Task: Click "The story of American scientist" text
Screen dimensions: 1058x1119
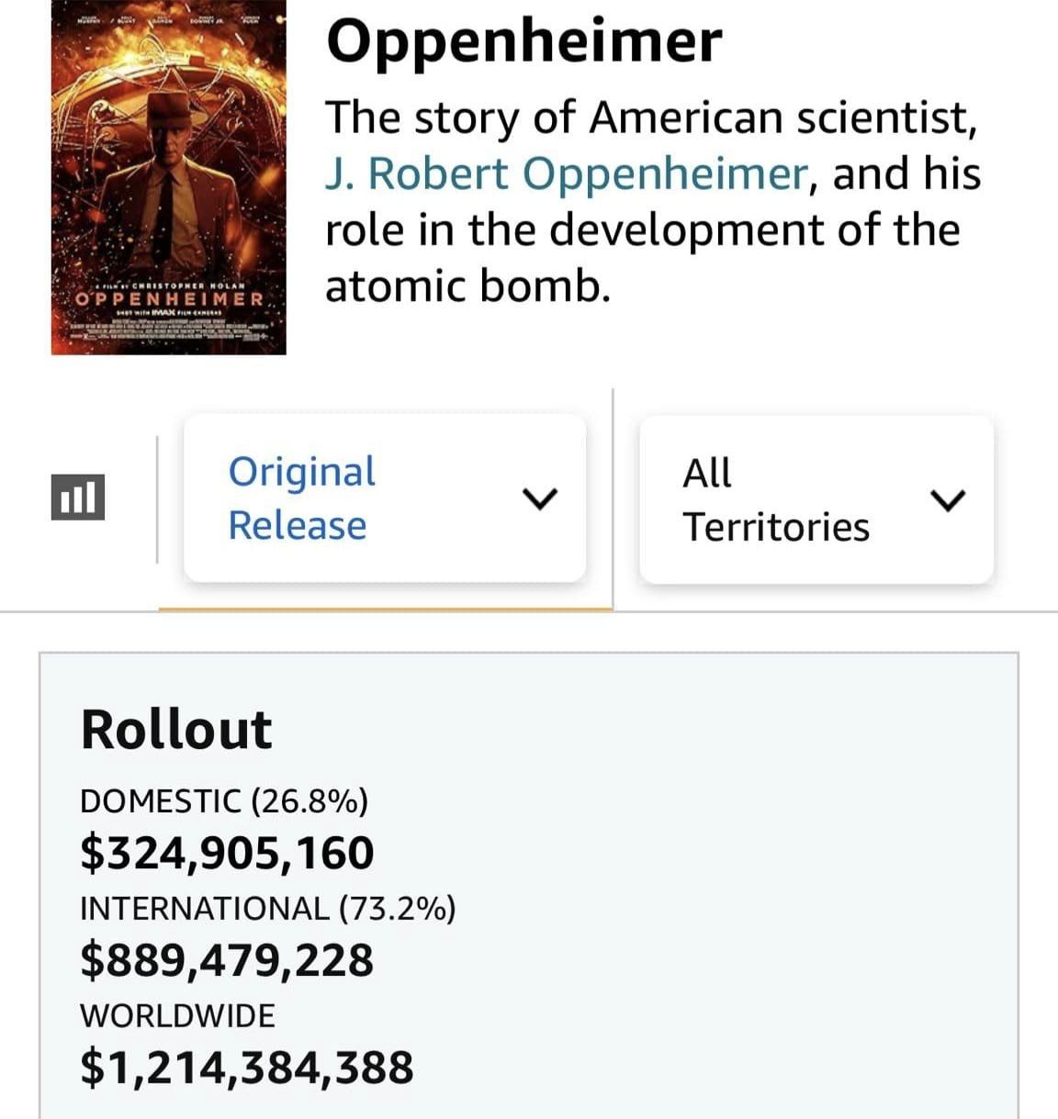Action: click(x=650, y=117)
